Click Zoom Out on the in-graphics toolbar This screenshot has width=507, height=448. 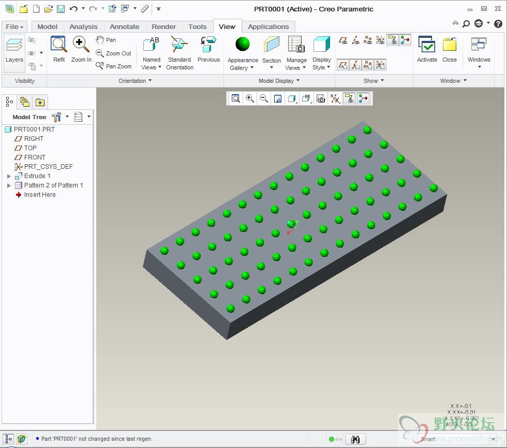point(264,98)
